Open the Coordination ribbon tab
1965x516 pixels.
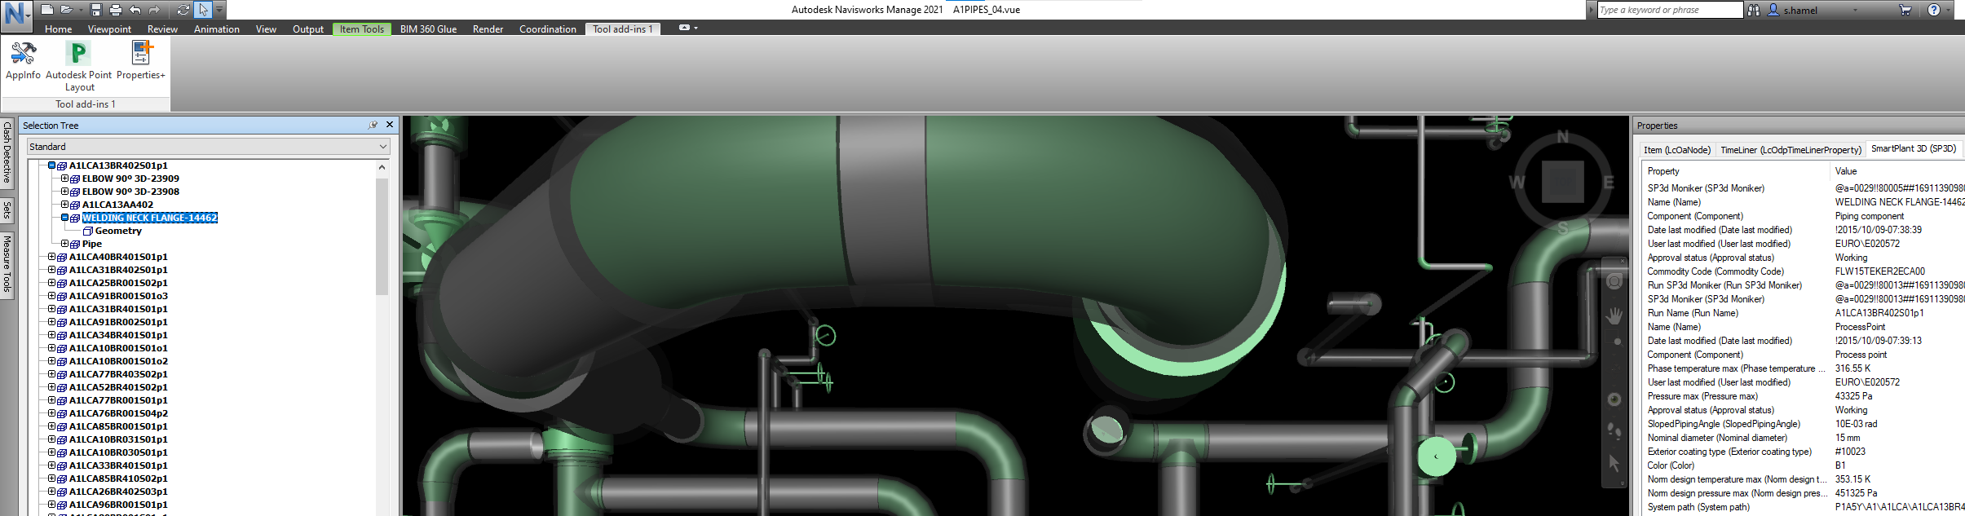click(547, 29)
